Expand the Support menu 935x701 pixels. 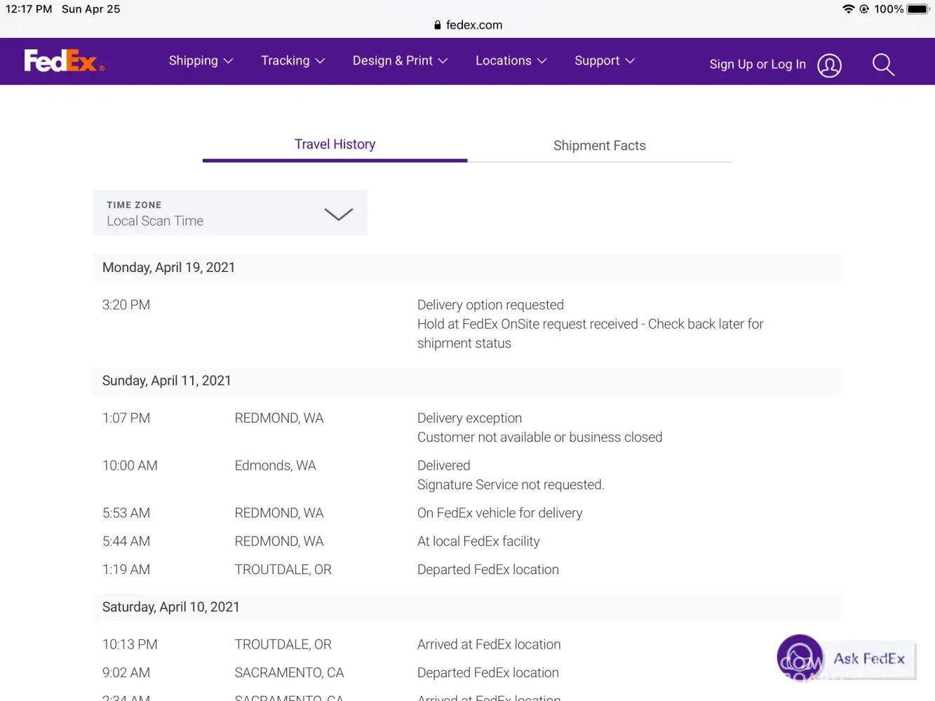(x=604, y=61)
